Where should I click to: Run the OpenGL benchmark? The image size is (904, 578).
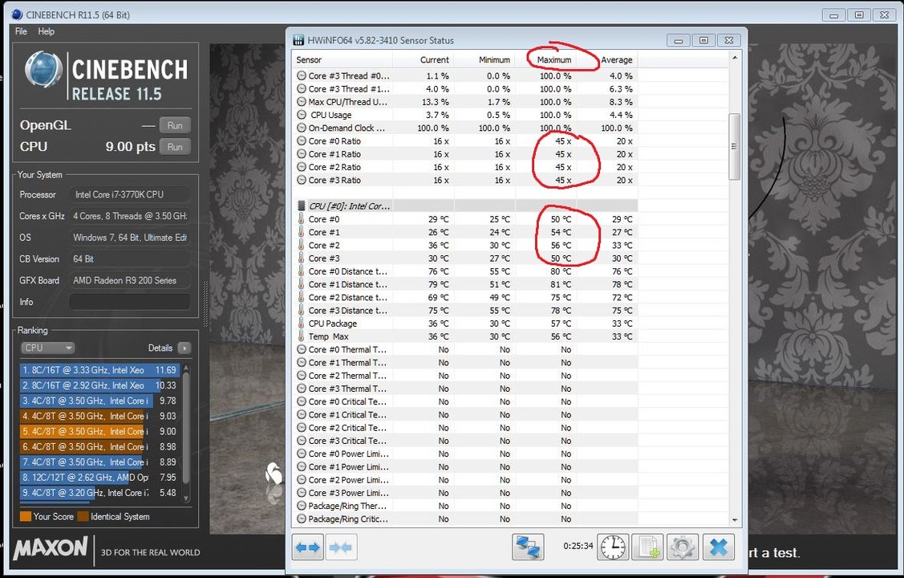click(x=175, y=125)
